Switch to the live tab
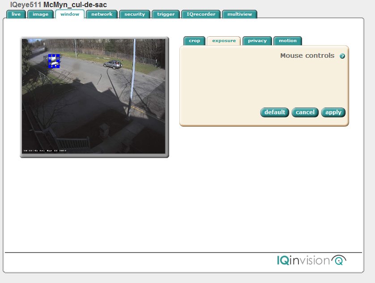Viewport: 375px width, 283px height. [x=16, y=14]
